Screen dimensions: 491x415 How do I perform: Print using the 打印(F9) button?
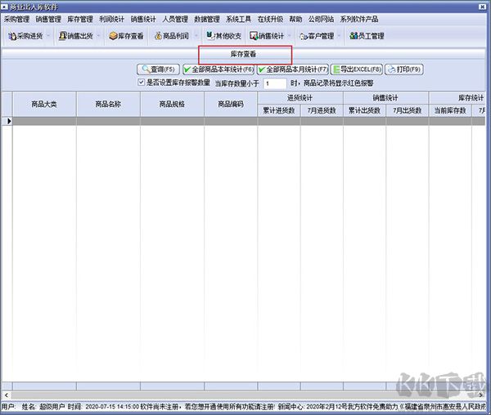(403, 70)
